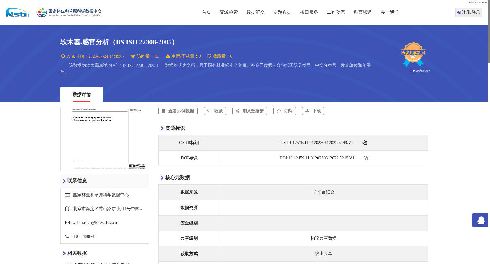Click the 子平台汇交 value
The image size is (490, 264).
pyautogui.click(x=324, y=192)
